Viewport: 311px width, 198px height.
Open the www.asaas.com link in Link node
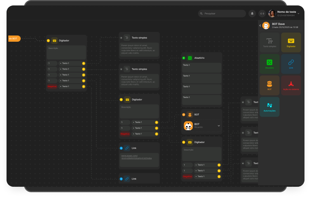pyautogui.click(x=136, y=157)
